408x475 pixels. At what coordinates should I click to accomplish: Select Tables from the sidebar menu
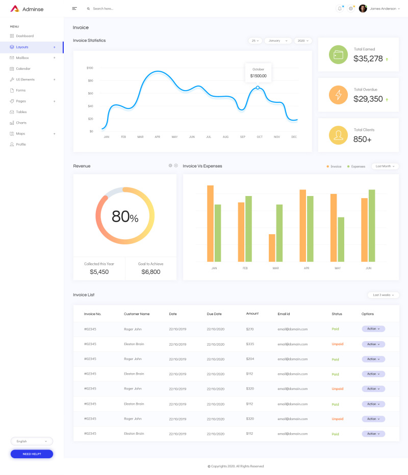[21, 111]
